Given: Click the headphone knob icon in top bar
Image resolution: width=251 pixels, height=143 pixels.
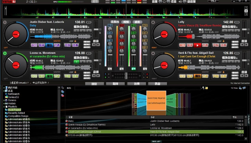Looking at the screenshot, I should pos(164,2).
